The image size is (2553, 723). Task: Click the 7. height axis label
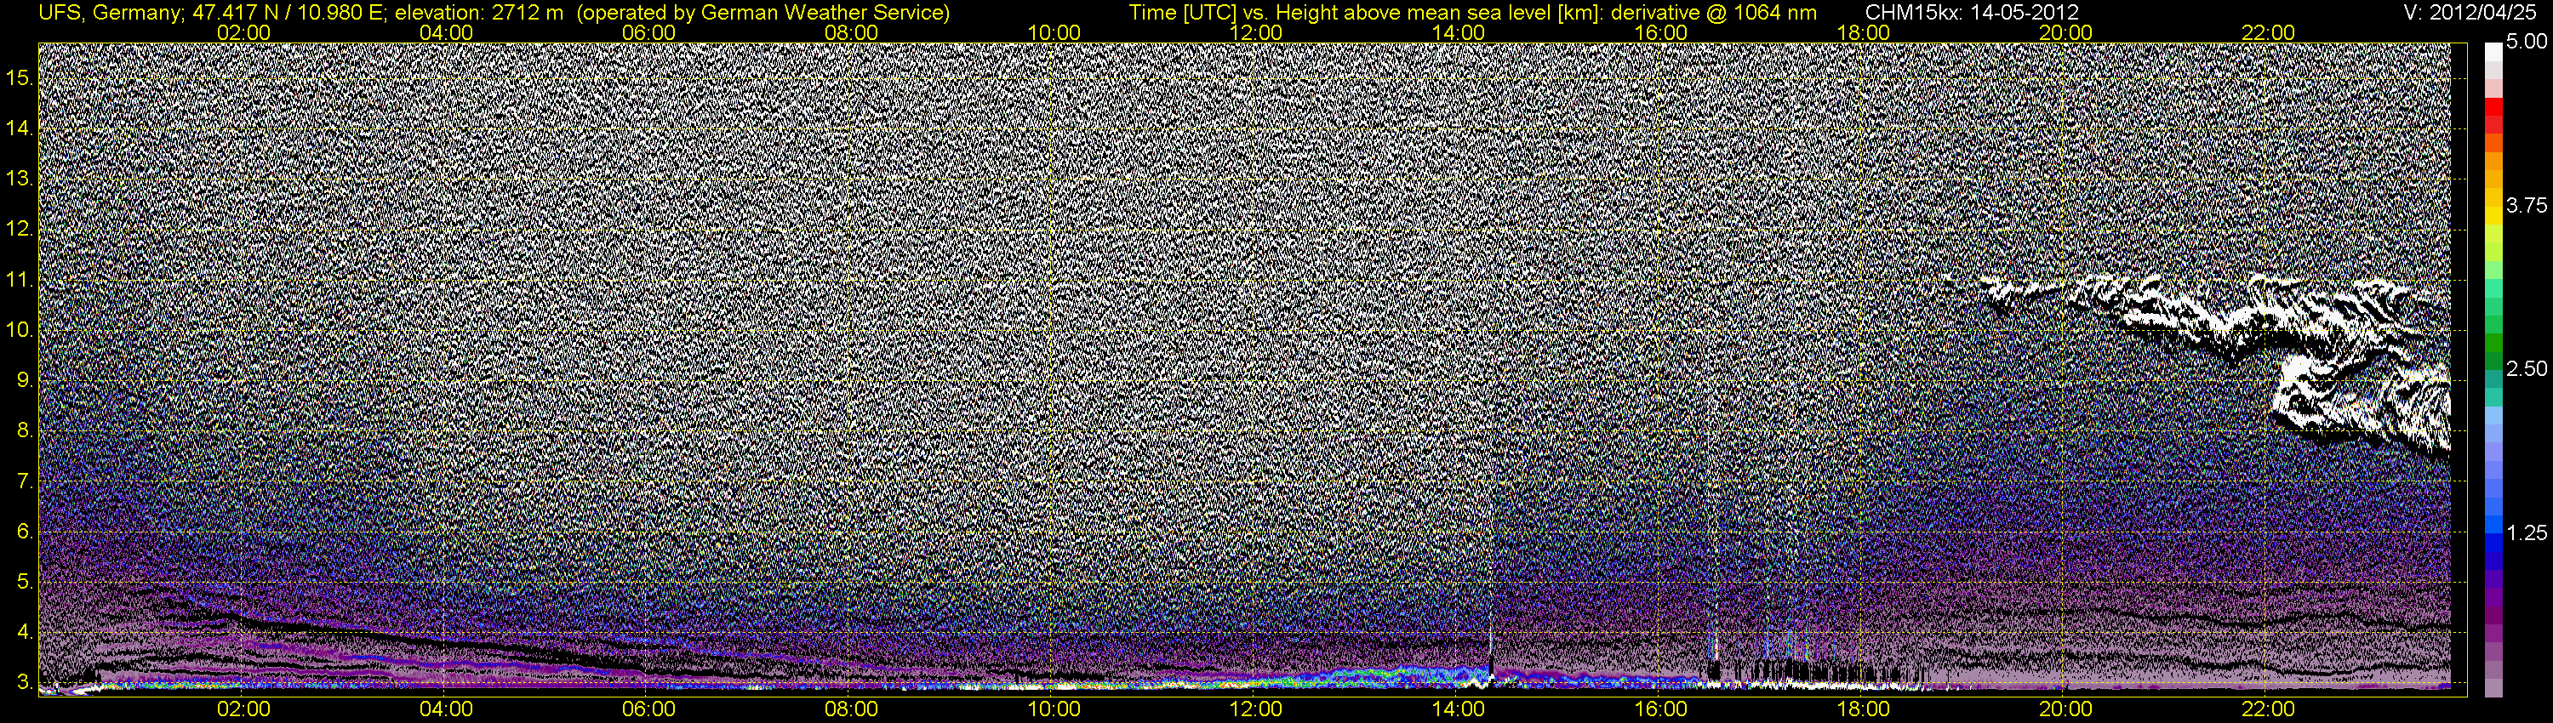coord(25,481)
